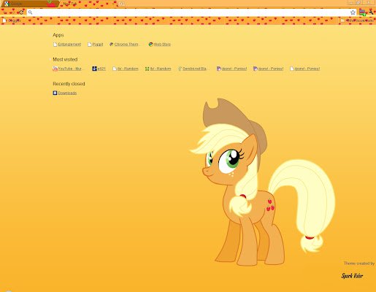Bookmark this page with the star icon

(x=353, y=12)
